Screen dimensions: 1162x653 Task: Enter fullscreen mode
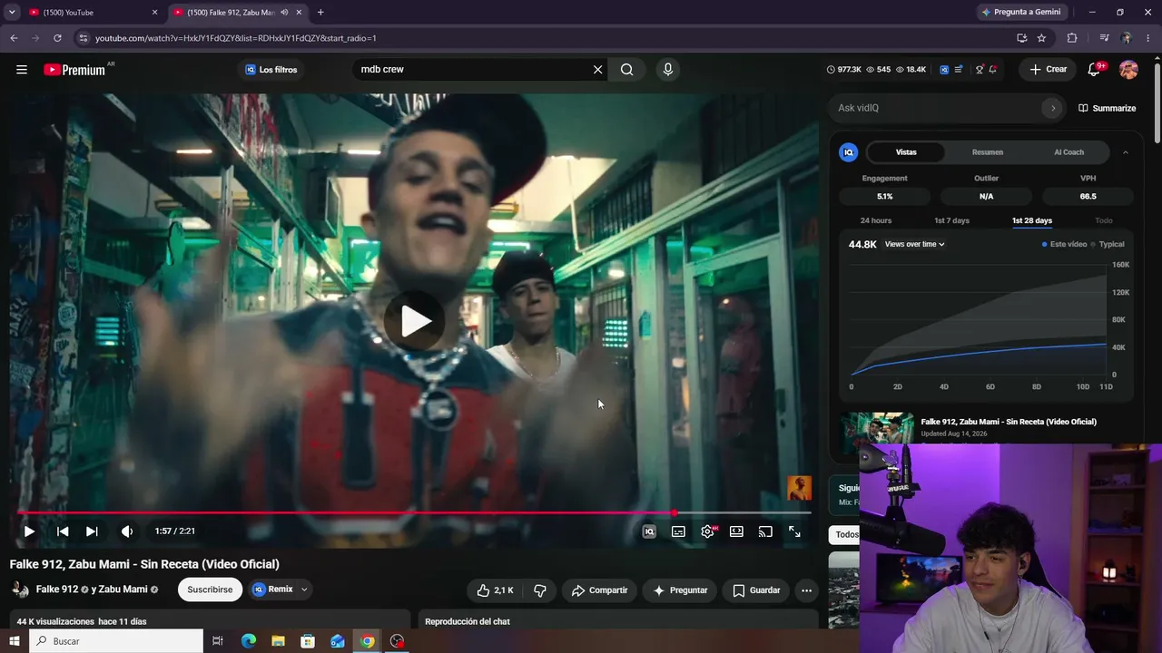click(794, 531)
